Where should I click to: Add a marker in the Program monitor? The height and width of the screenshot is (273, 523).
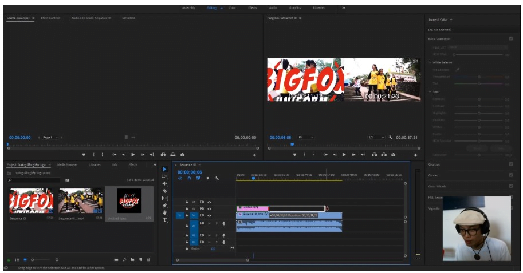tap(294, 155)
